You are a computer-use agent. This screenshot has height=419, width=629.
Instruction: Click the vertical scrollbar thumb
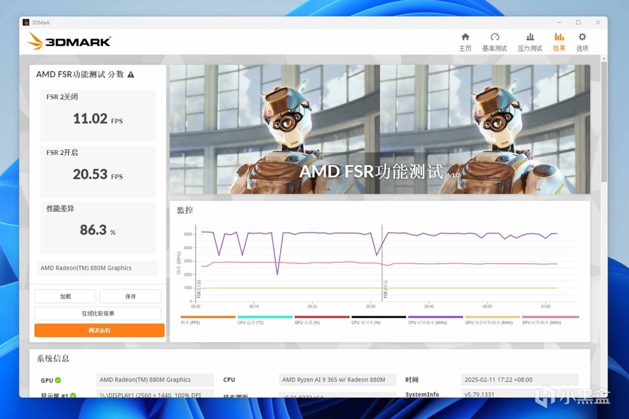pos(604,123)
